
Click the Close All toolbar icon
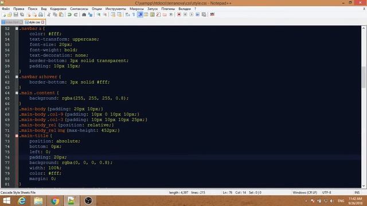(34, 15)
